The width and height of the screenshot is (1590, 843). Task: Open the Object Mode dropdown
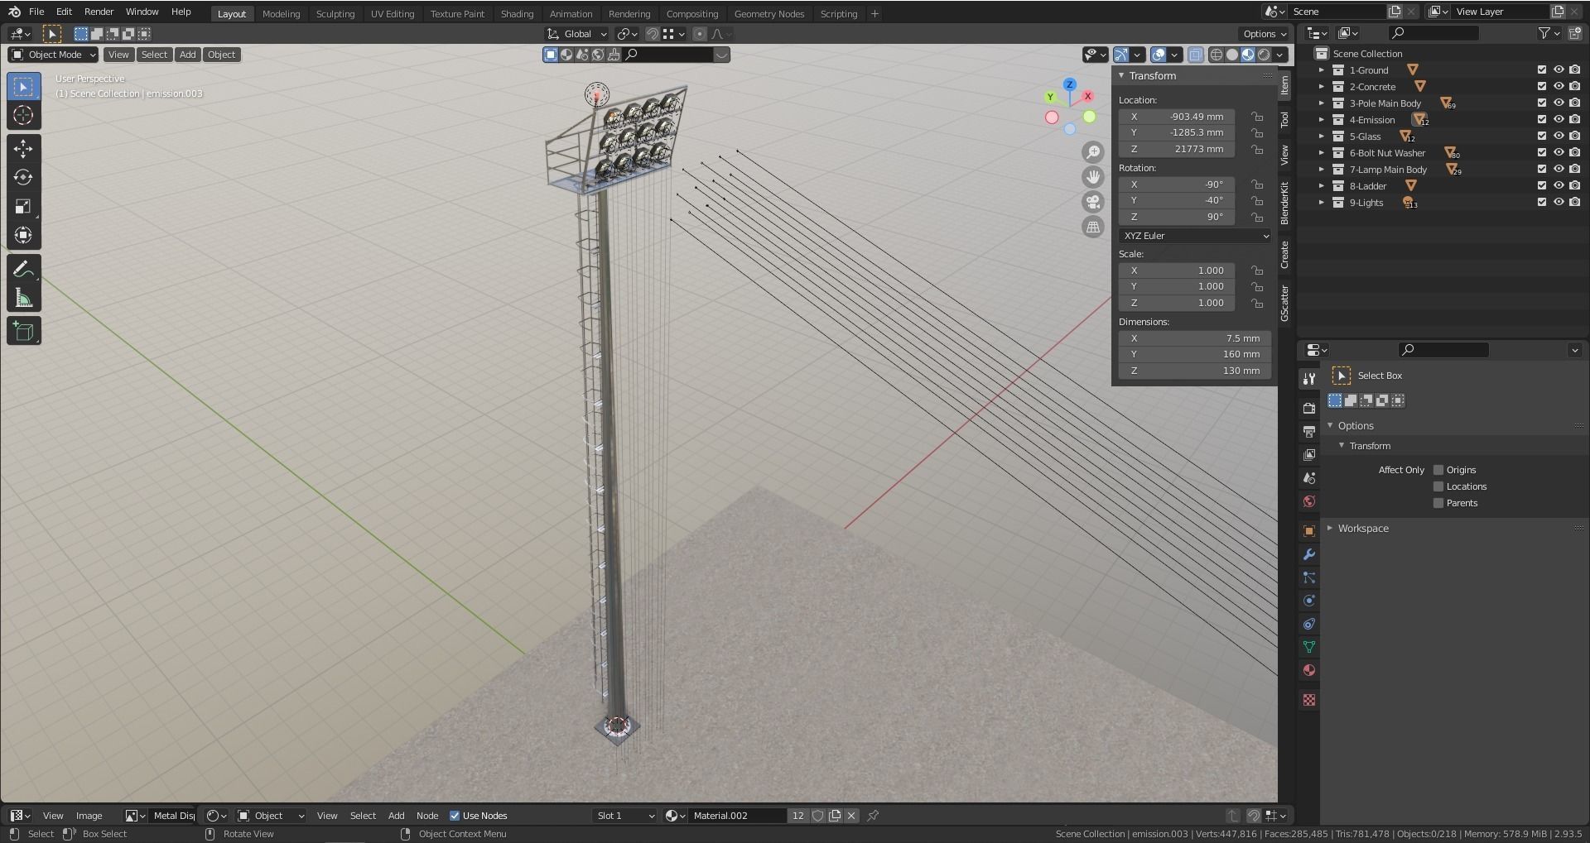(52, 55)
